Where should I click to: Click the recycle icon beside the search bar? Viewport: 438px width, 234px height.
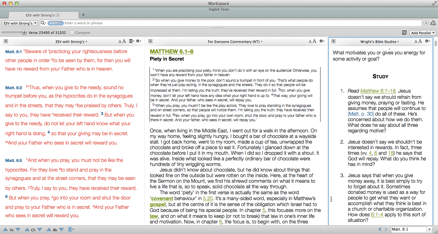pos(433,23)
